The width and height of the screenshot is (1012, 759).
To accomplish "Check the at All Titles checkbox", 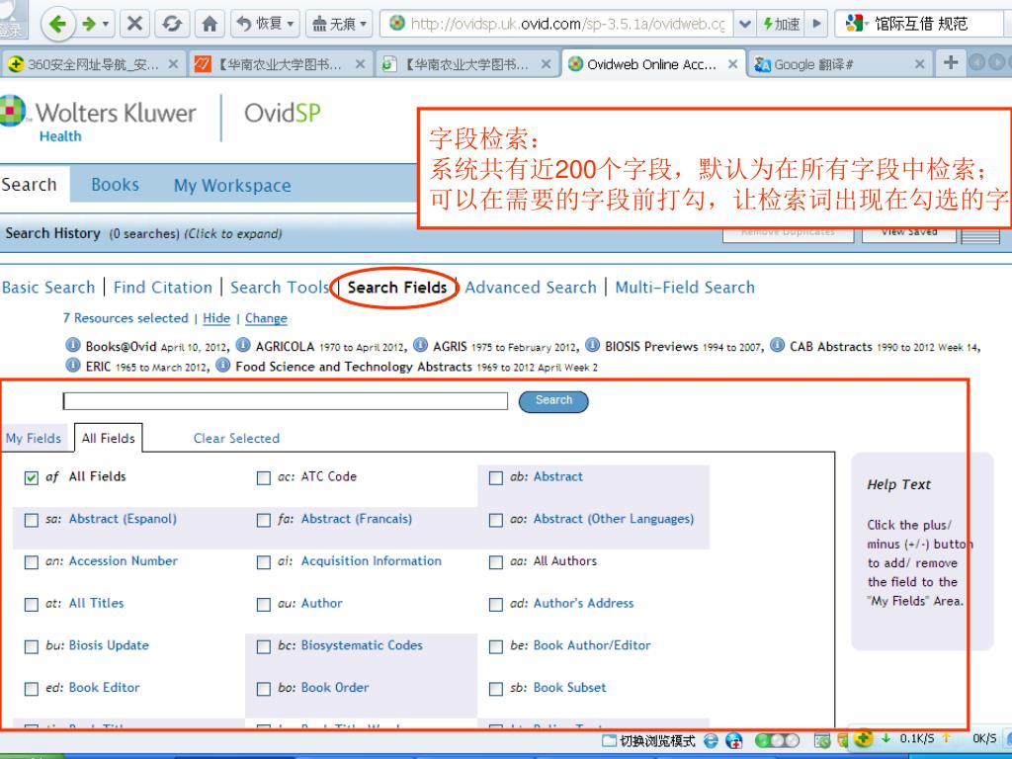I will (x=31, y=605).
